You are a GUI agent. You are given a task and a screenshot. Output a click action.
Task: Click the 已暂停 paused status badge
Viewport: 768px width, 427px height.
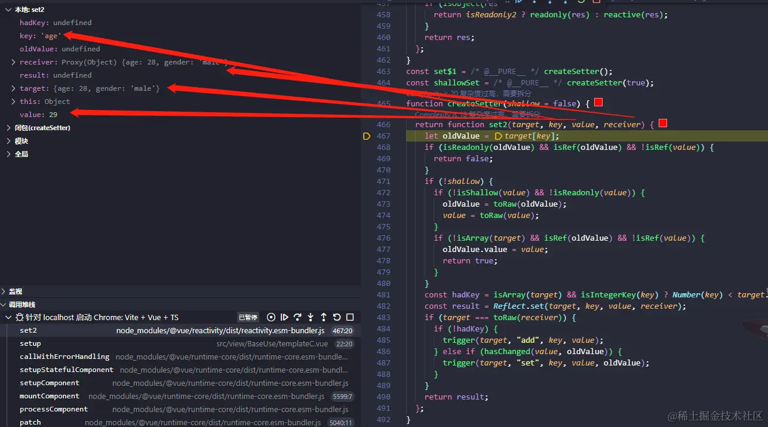coord(248,317)
